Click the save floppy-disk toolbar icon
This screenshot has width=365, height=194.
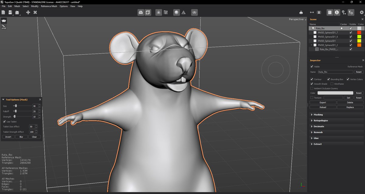pos(10,12)
